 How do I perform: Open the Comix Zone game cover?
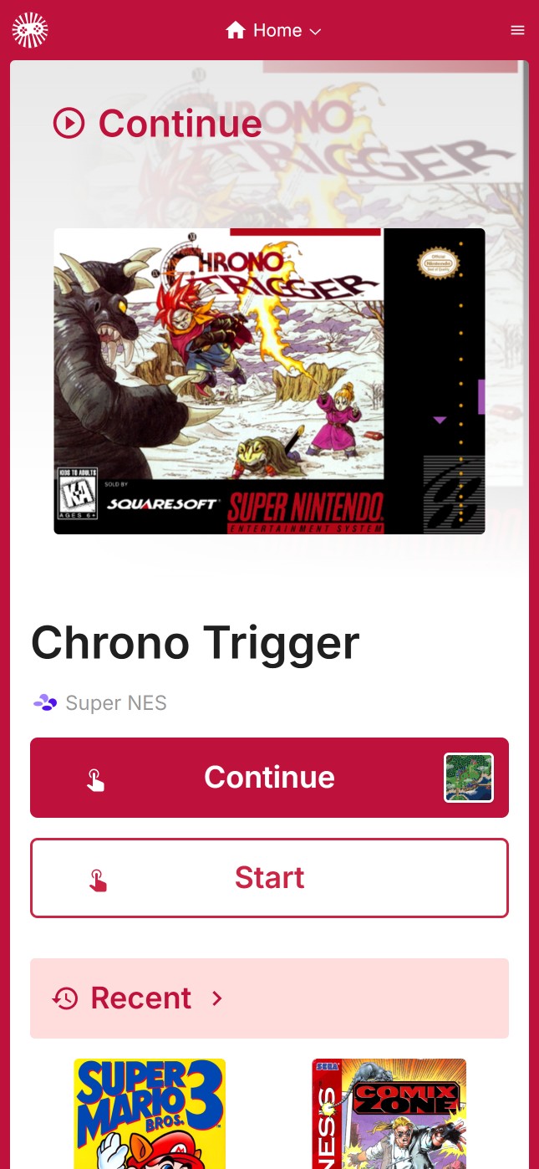[389, 1114]
